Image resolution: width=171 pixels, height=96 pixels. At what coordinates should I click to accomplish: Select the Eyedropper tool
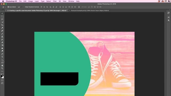[x=2, y=28]
